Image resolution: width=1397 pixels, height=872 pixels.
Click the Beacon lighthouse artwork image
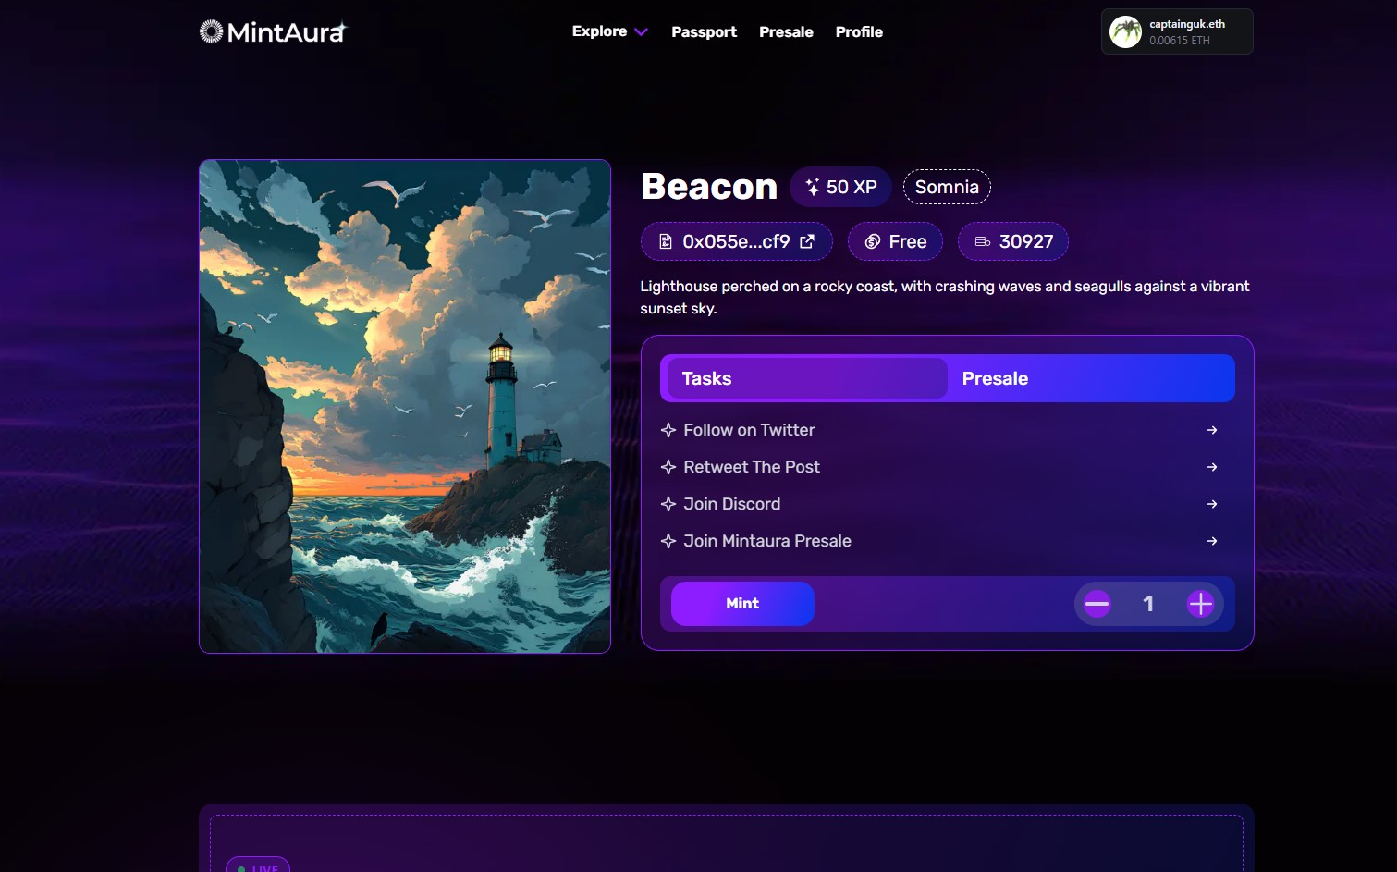pos(405,406)
